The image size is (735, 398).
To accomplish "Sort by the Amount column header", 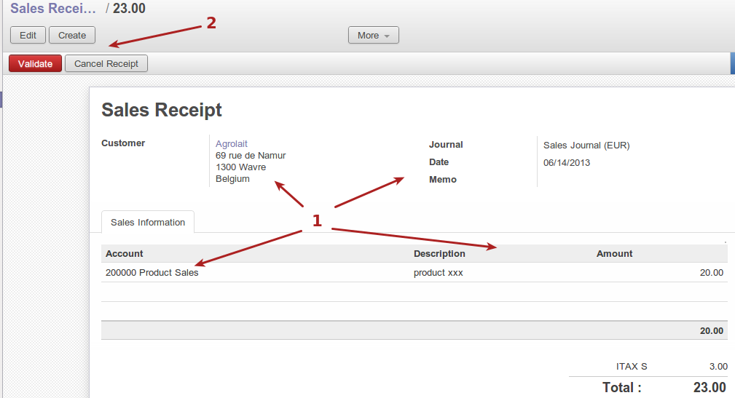I will tap(614, 254).
